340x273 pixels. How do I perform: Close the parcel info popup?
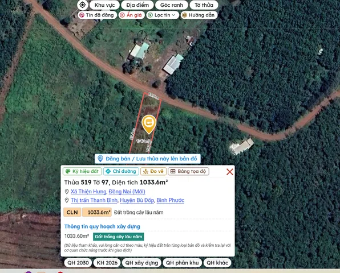tap(230, 172)
